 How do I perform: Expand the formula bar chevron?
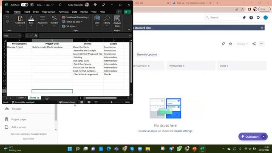130,36
